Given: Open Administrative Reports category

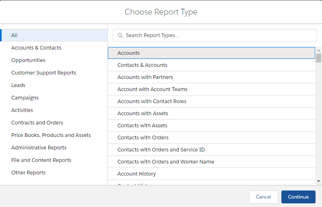Looking at the screenshot, I should 39,148.
